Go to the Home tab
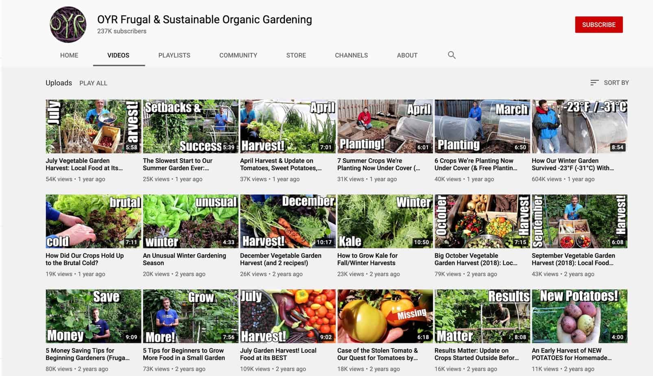The image size is (653, 376). (x=69, y=55)
